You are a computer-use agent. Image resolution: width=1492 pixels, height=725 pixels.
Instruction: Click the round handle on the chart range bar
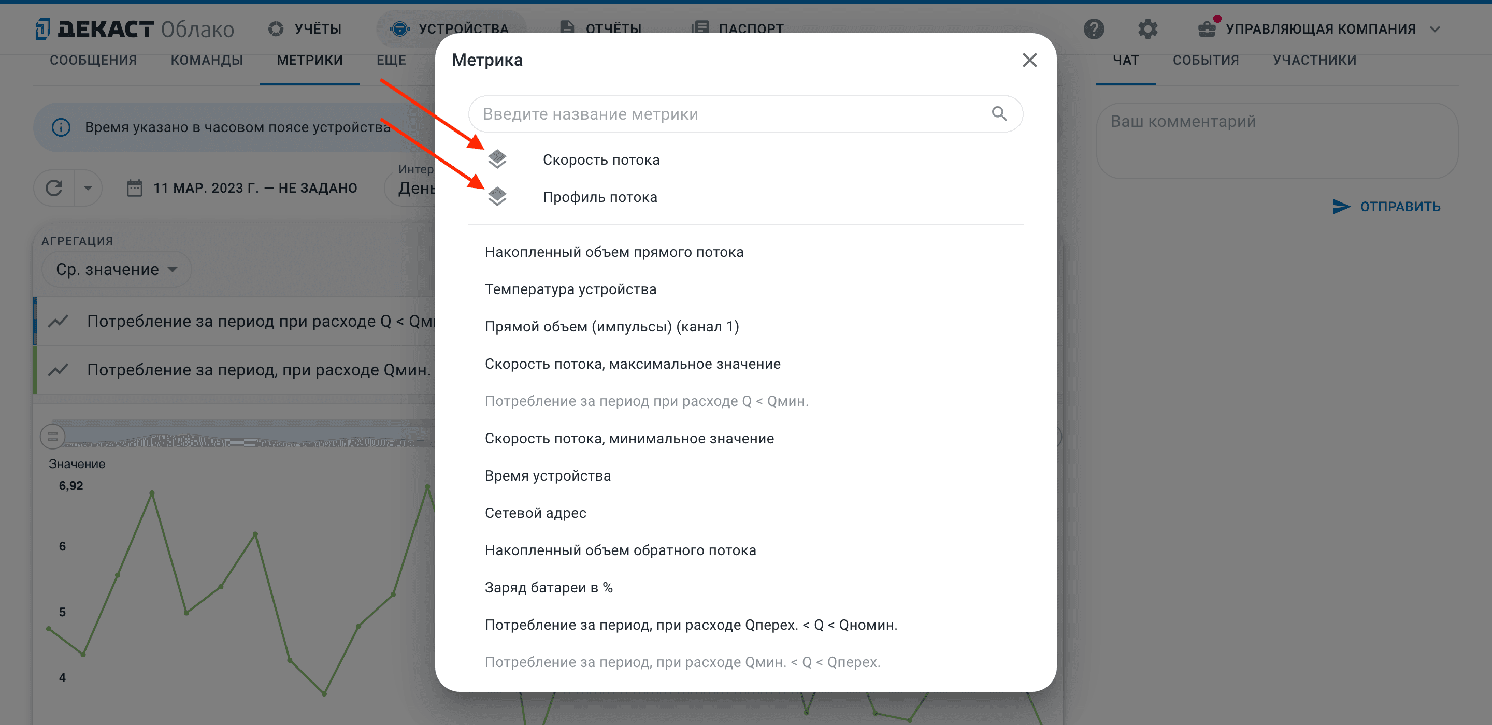coord(52,437)
